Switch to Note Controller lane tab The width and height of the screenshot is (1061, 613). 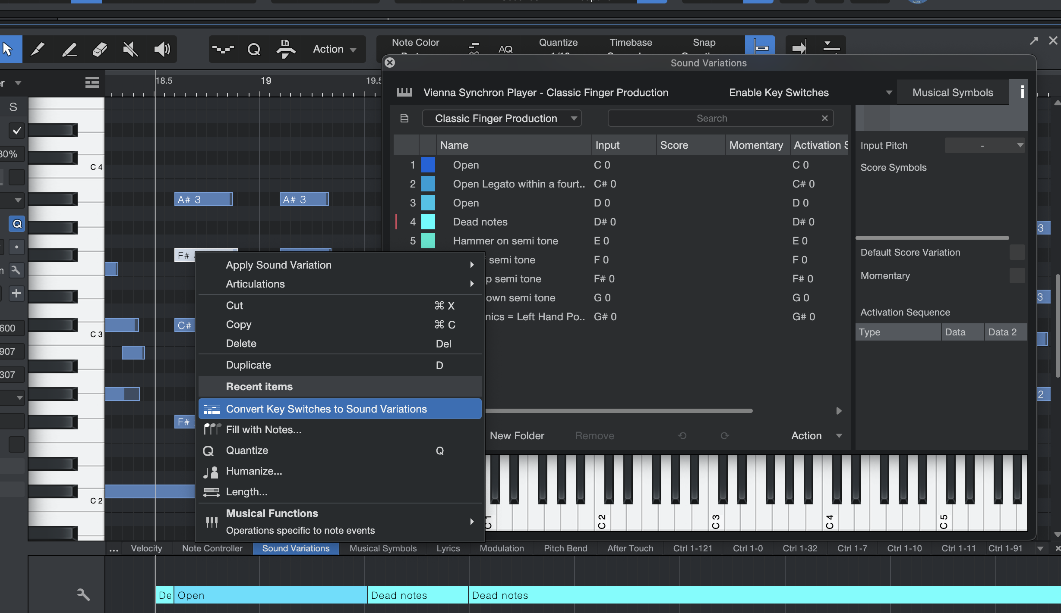(212, 548)
